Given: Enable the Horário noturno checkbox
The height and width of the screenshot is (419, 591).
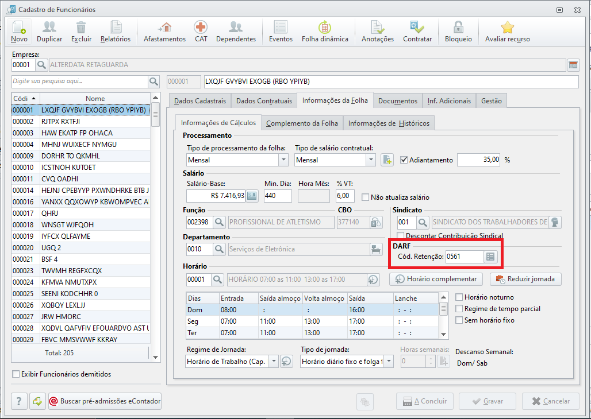Looking at the screenshot, I should [x=459, y=297].
